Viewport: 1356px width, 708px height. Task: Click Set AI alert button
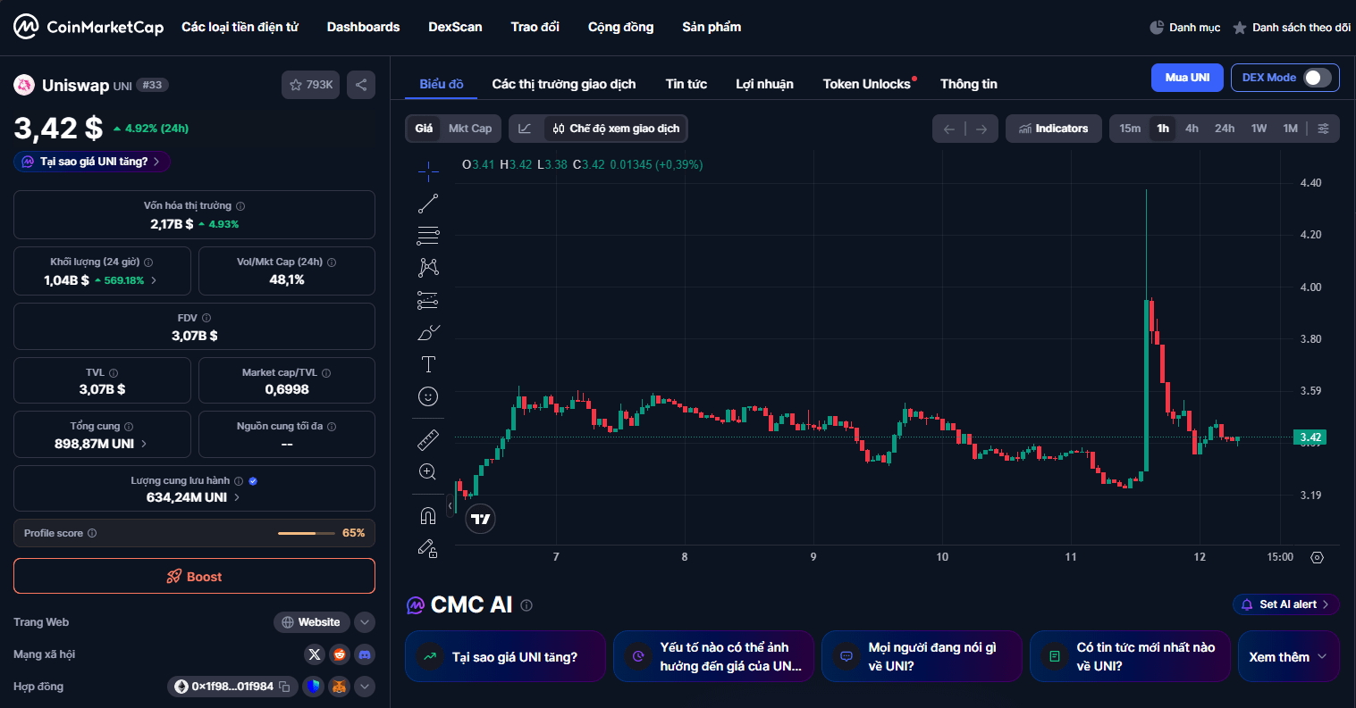(x=1285, y=604)
